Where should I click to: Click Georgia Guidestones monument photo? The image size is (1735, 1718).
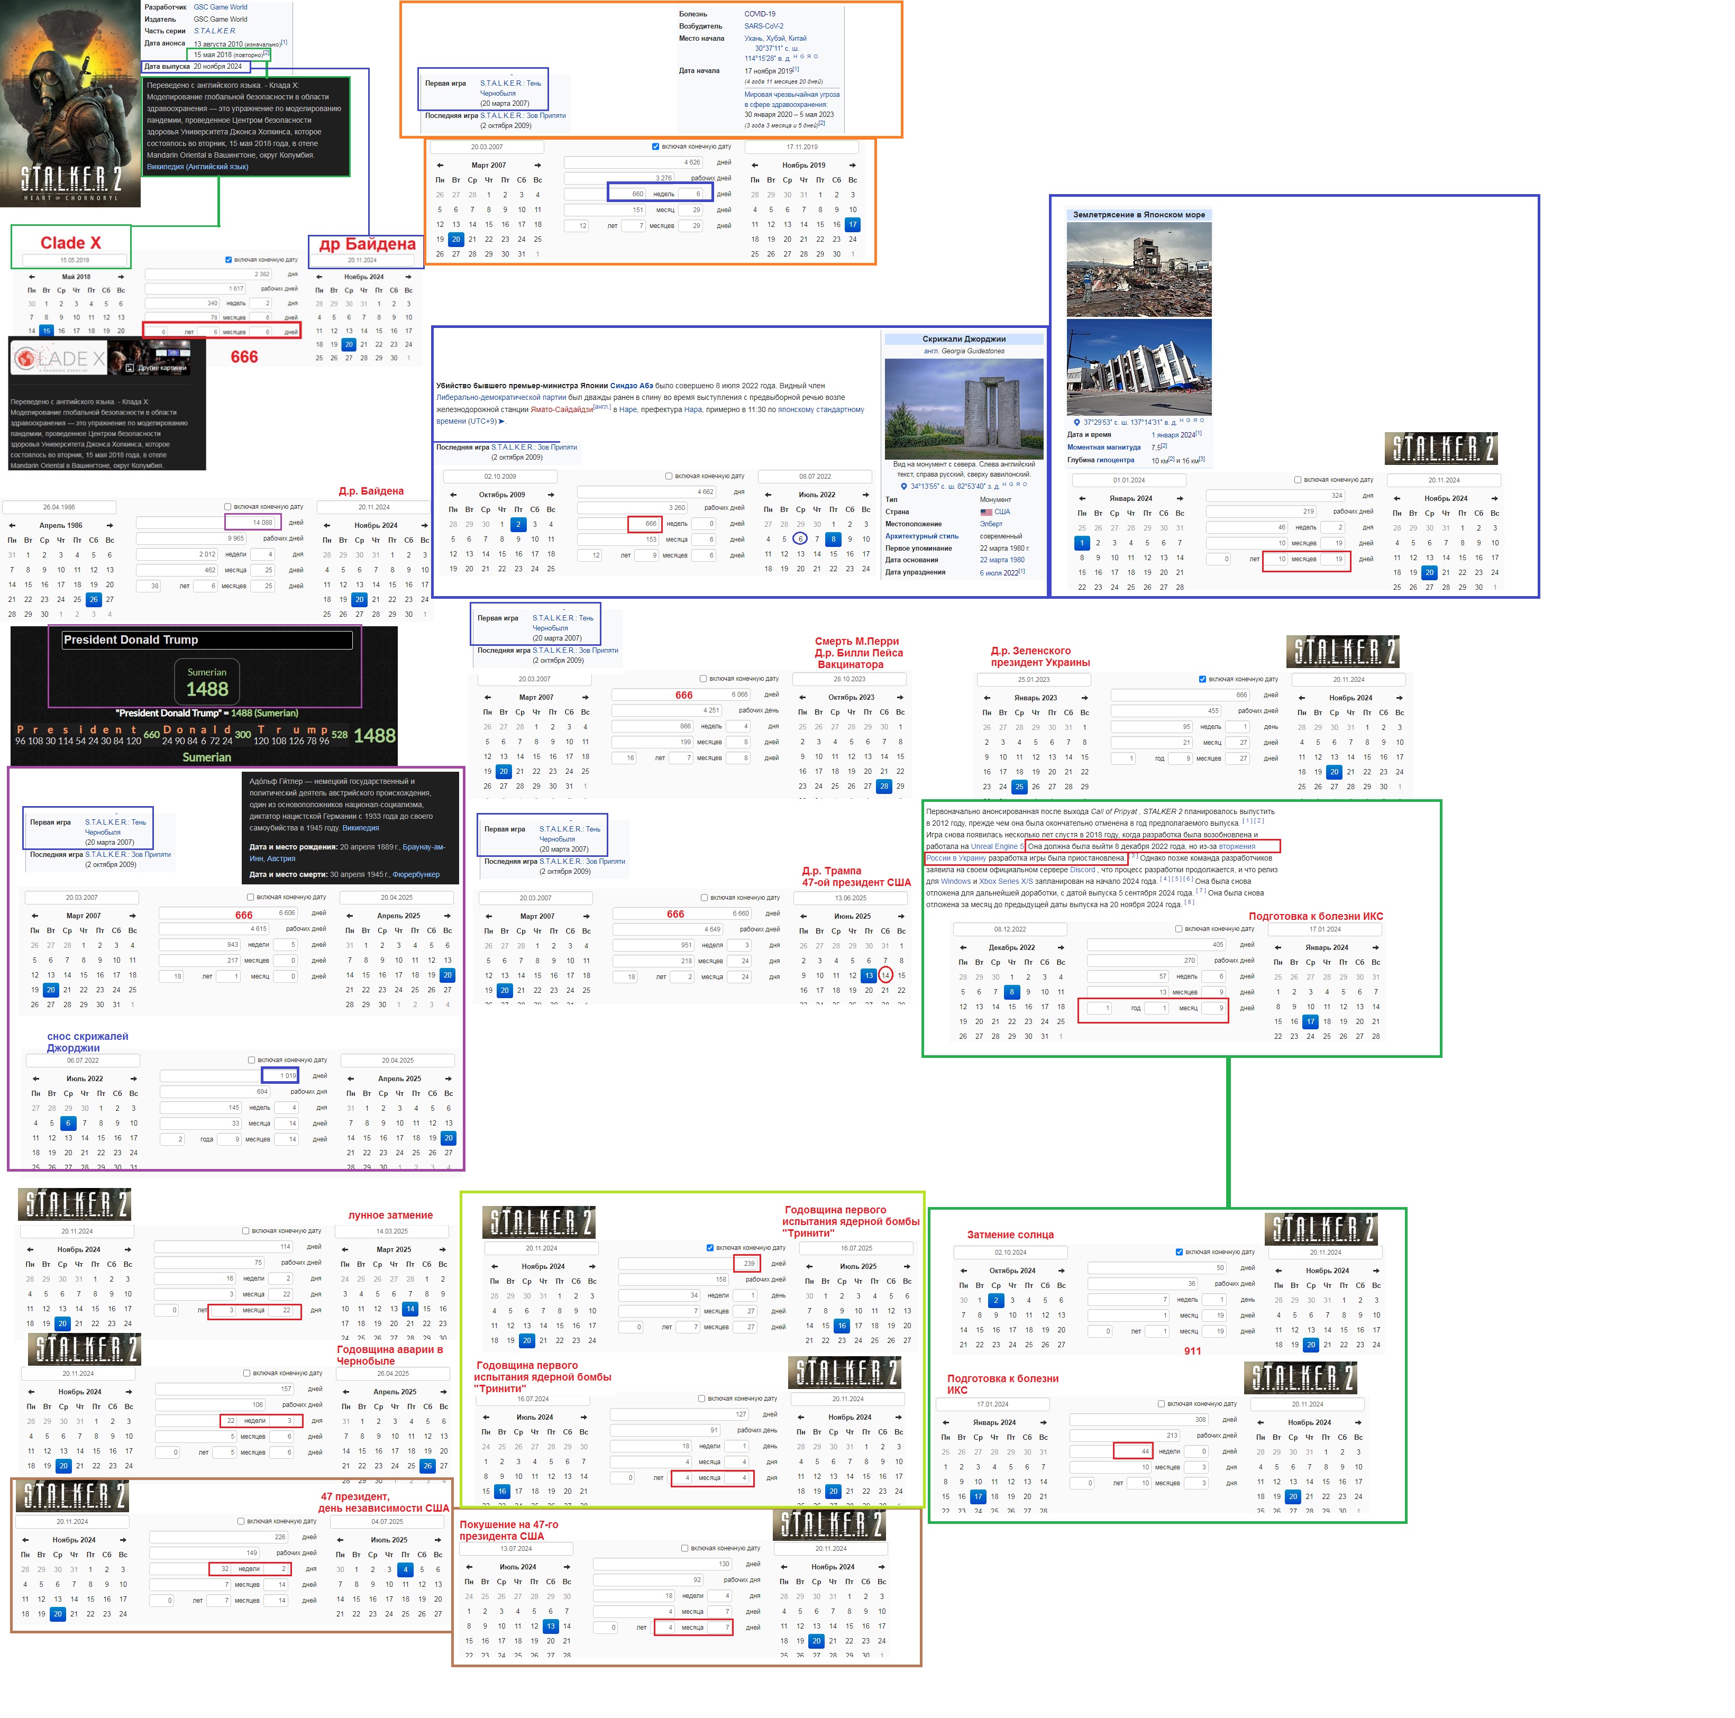[964, 409]
